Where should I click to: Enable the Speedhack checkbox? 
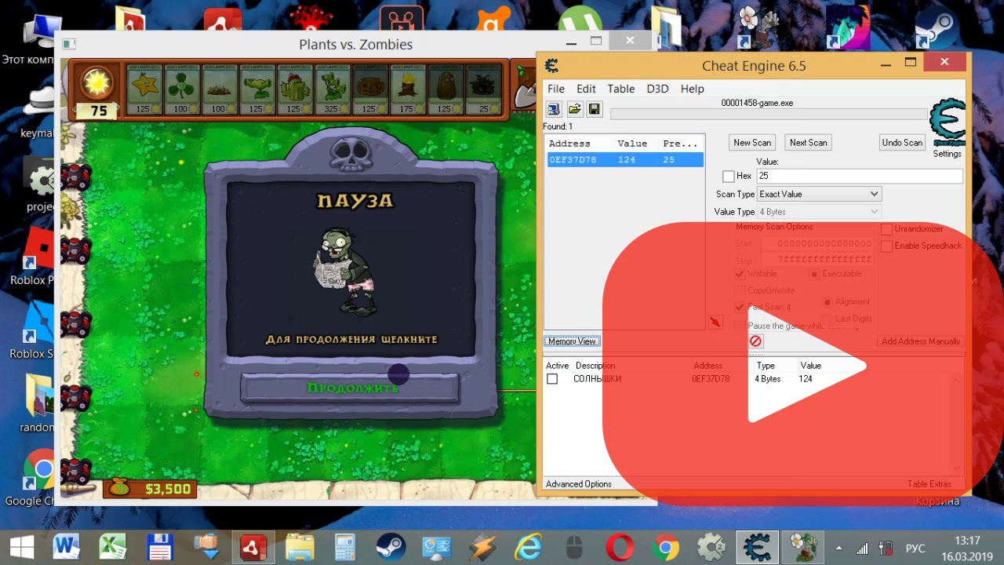(x=887, y=246)
